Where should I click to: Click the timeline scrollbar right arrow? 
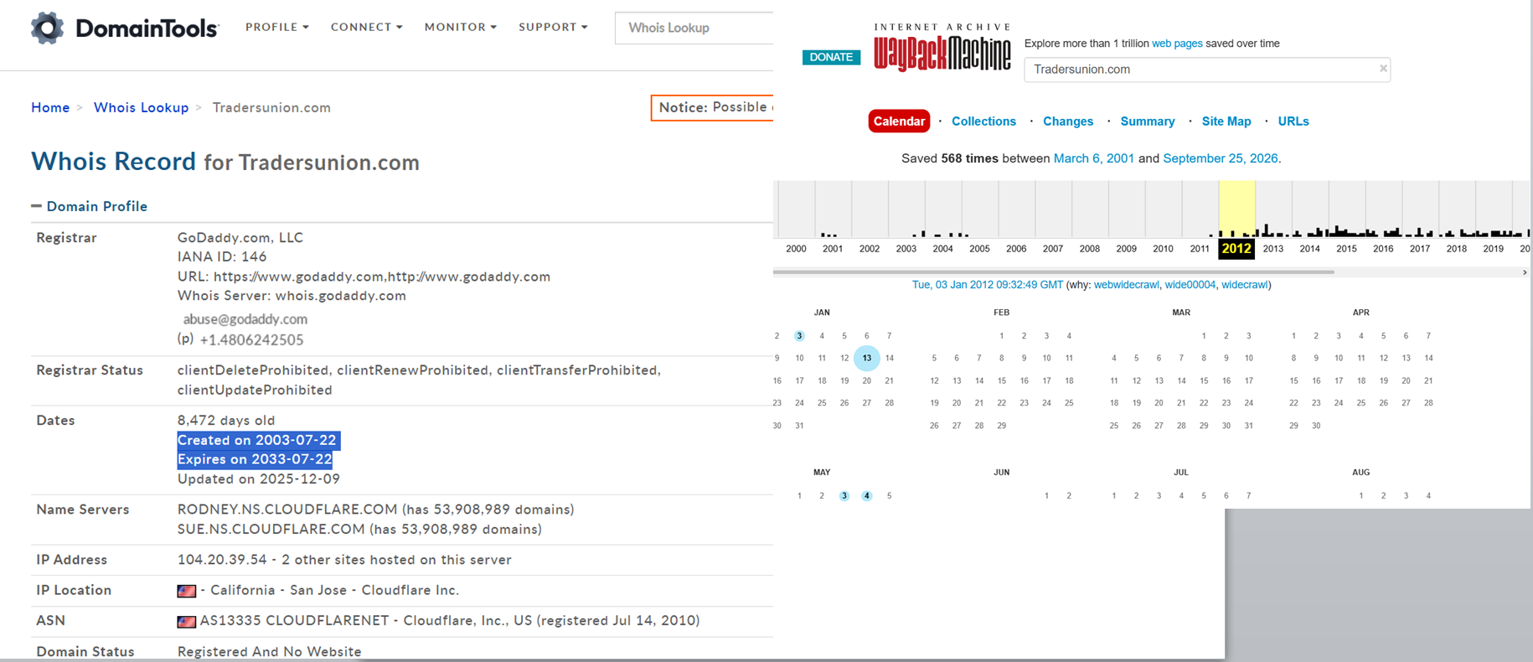pyautogui.click(x=1525, y=272)
